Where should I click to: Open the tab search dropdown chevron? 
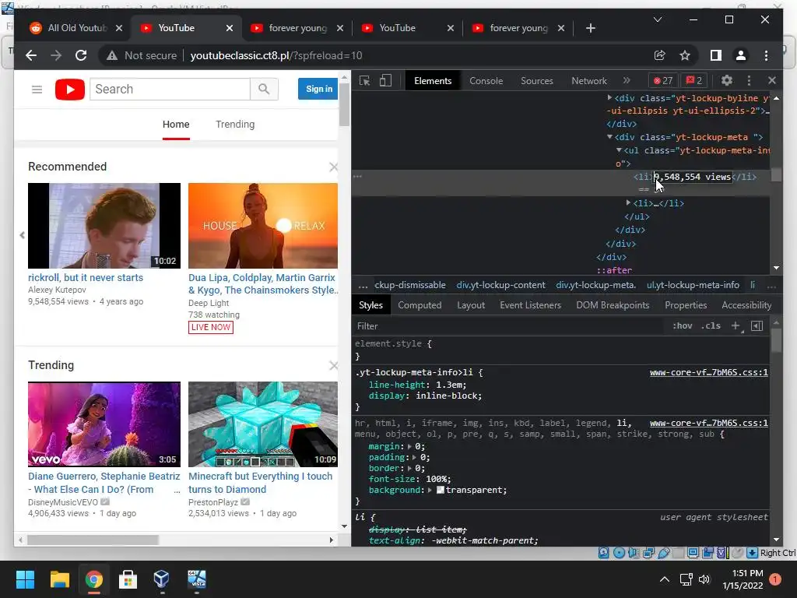657,19
